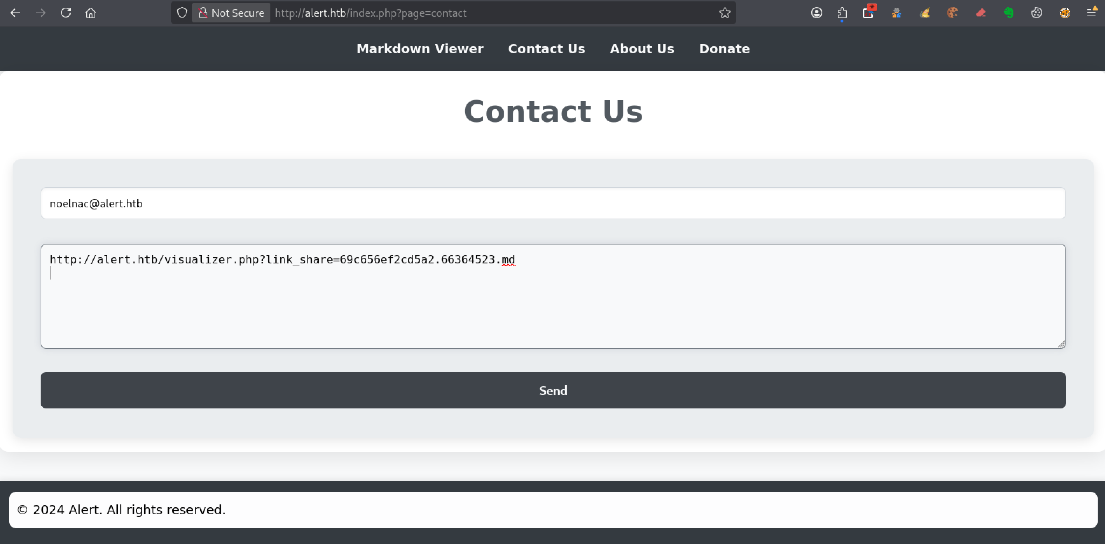Viewport: 1105px width, 544px height.
Task: Open the Wappalyzer extension icon
Action: (925, 13)
